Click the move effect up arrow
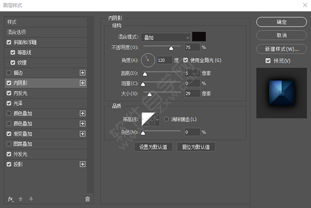This screenshot has width=311, height=208. pyautogui.click(x=21, y=199)
